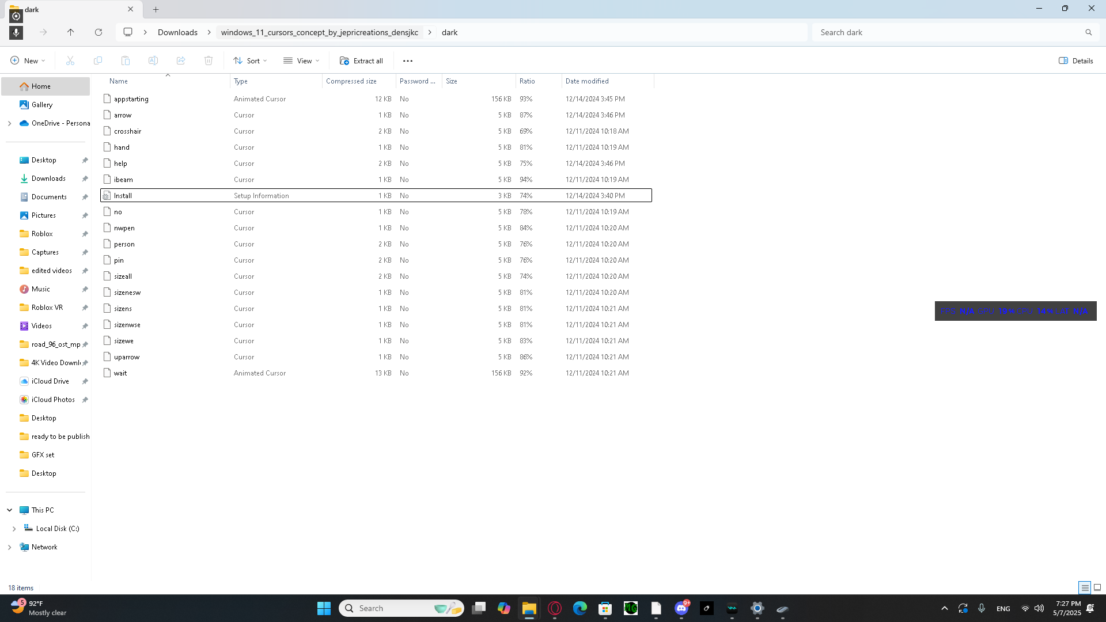Click the Refresh icon in navigation bar

[x=99, y=32]
